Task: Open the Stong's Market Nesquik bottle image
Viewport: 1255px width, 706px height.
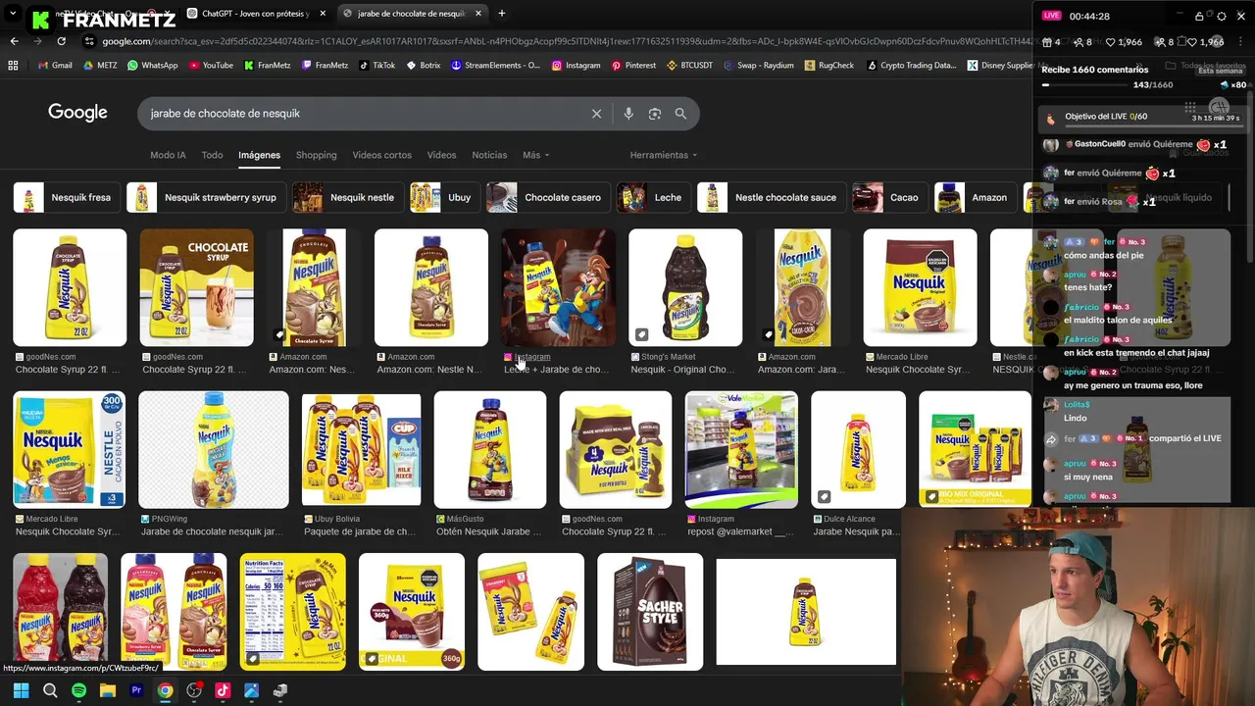Action: [685, 287]
